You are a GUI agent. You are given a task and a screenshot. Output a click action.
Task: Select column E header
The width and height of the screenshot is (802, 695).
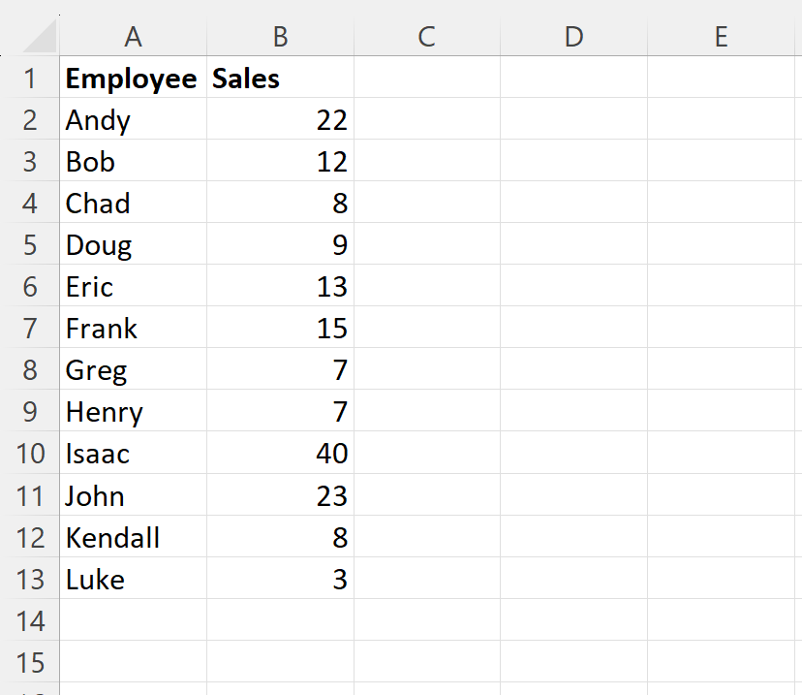(x=722, y=36)
